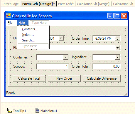
Task: Click the Calculate Difference button
Action: point(102,78)
